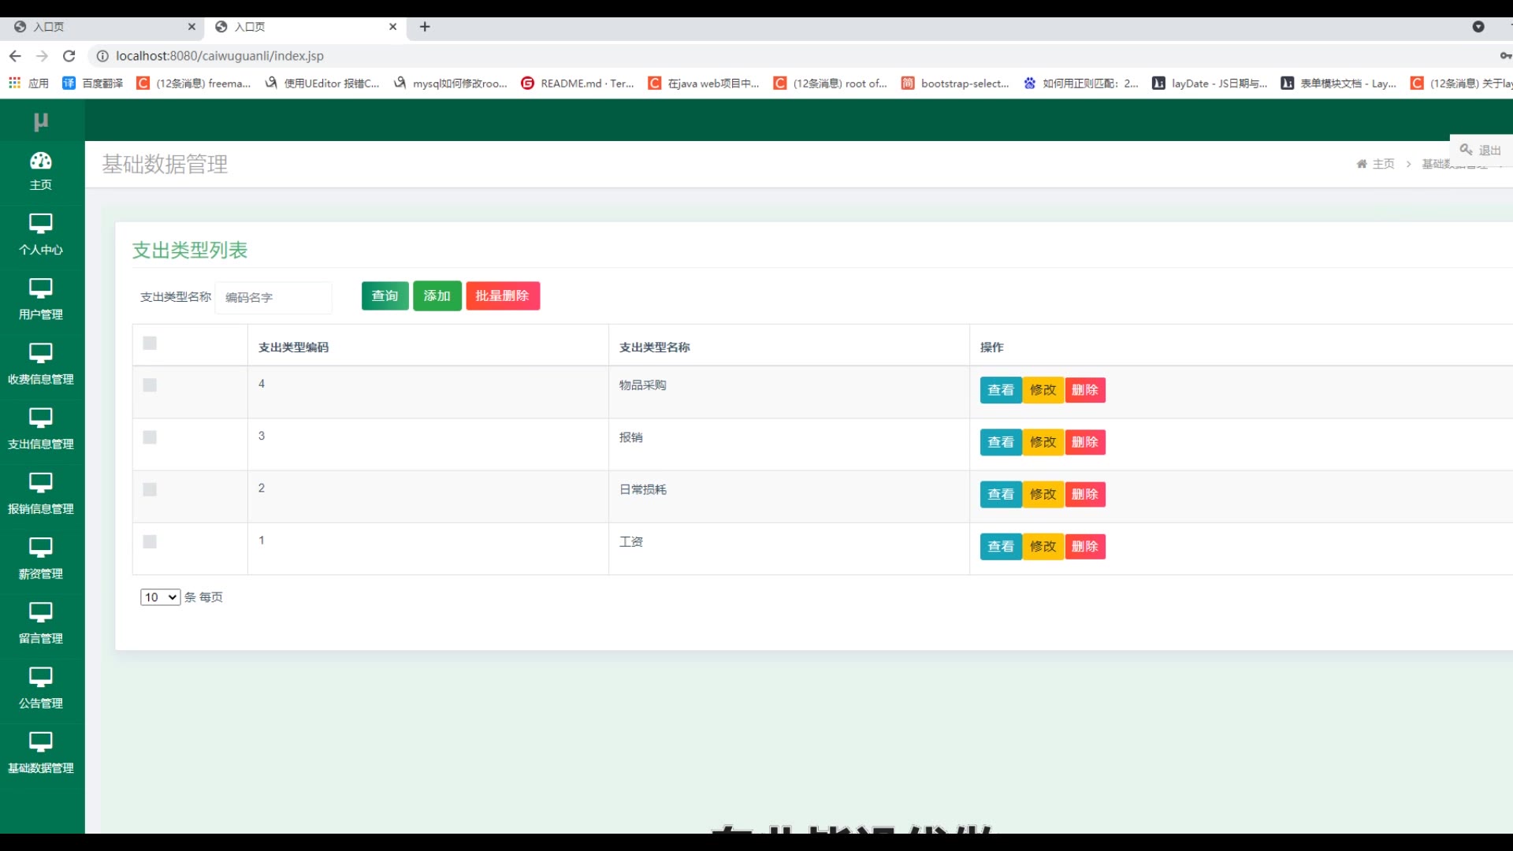Open 用户管理 sidebar icon
This screenshot has width=1513, height=851.
coord(41,288)
